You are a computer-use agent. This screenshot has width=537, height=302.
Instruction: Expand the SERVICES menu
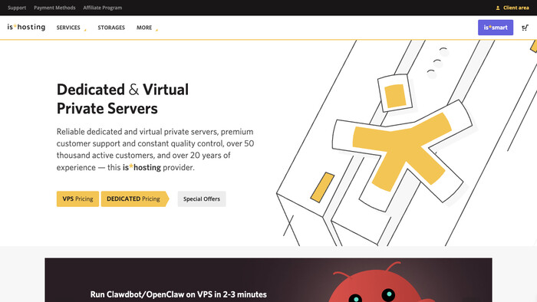[71, 28]
